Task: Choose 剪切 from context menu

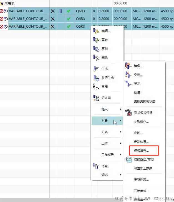Action: click(x=105, y=40)
